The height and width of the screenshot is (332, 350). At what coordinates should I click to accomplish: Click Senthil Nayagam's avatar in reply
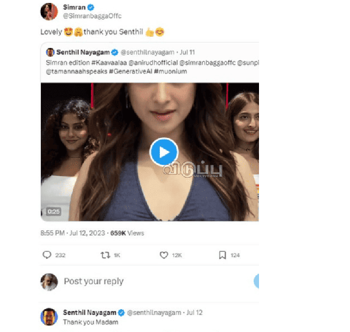[x=49, y=316]
